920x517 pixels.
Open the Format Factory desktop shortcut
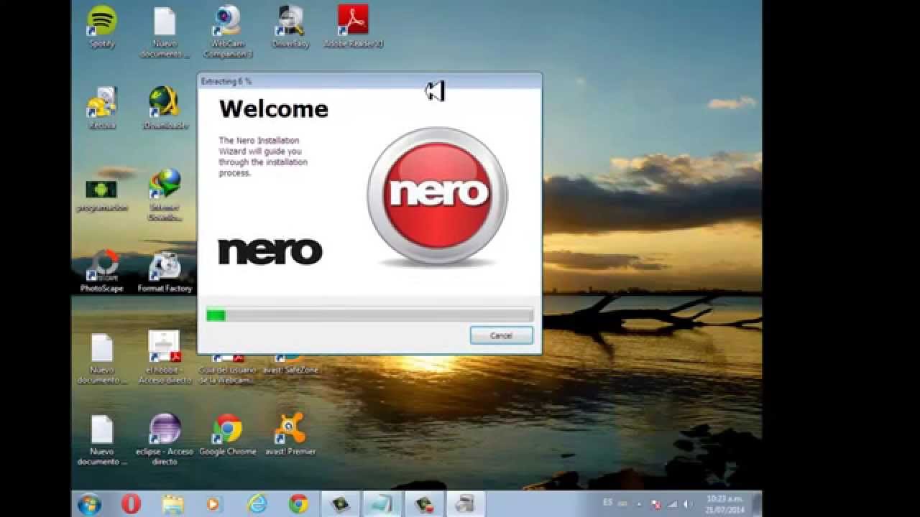(165, 271)
